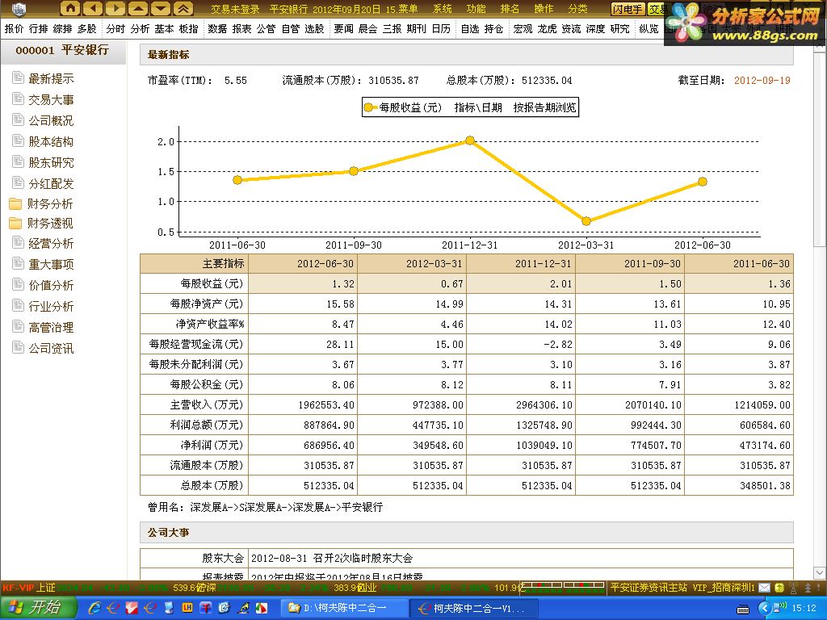Click the 主营收入(万元) row header
Screen dimensions: 827x620
click(194, 405)
